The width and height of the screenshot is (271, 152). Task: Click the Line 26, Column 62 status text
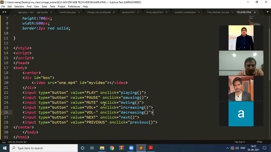pyautogui.click(x=17, y=142)
